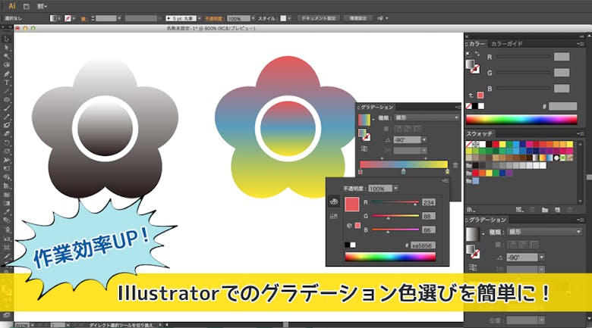Image resolution: width=592 pixels, height=328 pixels.
Task: Click the ドキュメント設定 button
Action: coord(318,17)
